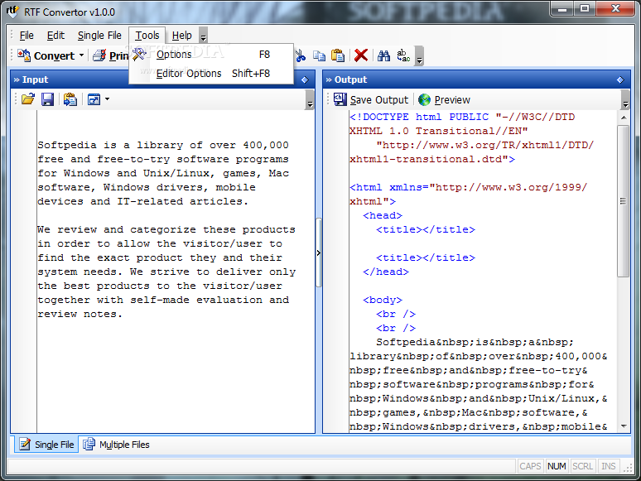Click Save Output button

(371, 99)
